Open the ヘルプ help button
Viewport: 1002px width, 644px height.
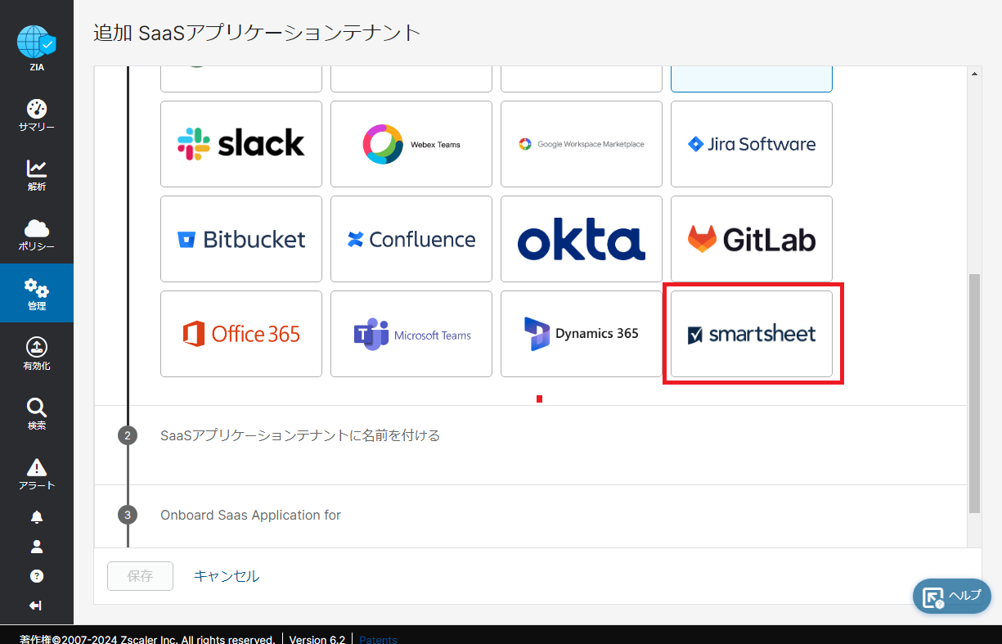952,597
